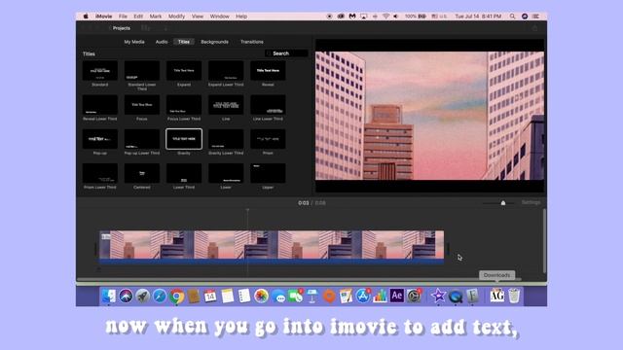The image size is (623, 350).
Task: Open Spotlight search in menu bar
Action: click(513, 17)
